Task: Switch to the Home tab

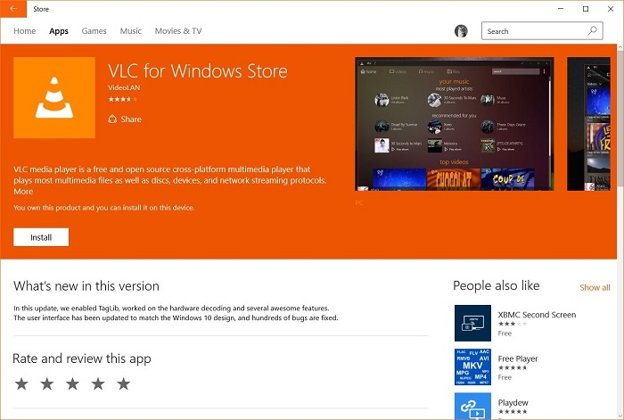Action: click(25, 31)
